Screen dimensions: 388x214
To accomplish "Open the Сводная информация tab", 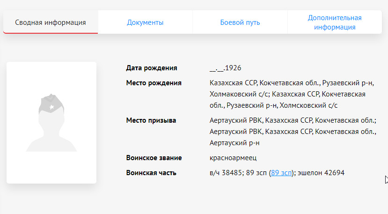I will click(x=51, y=22).
